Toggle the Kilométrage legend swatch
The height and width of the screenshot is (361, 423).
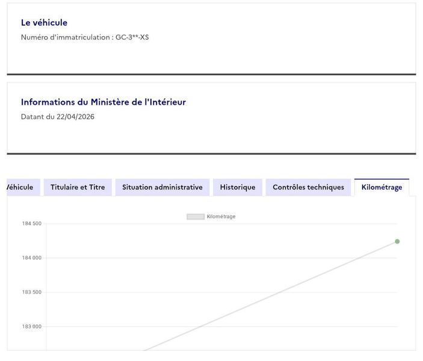[x=196, y=217]
